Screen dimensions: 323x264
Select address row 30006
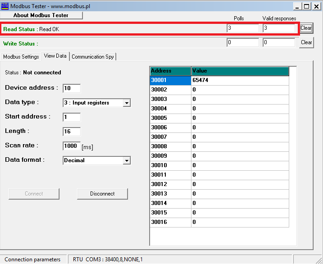171,127
